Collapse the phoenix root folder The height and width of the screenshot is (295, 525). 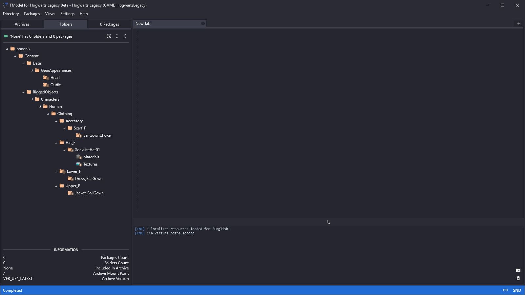pos(7,49)
